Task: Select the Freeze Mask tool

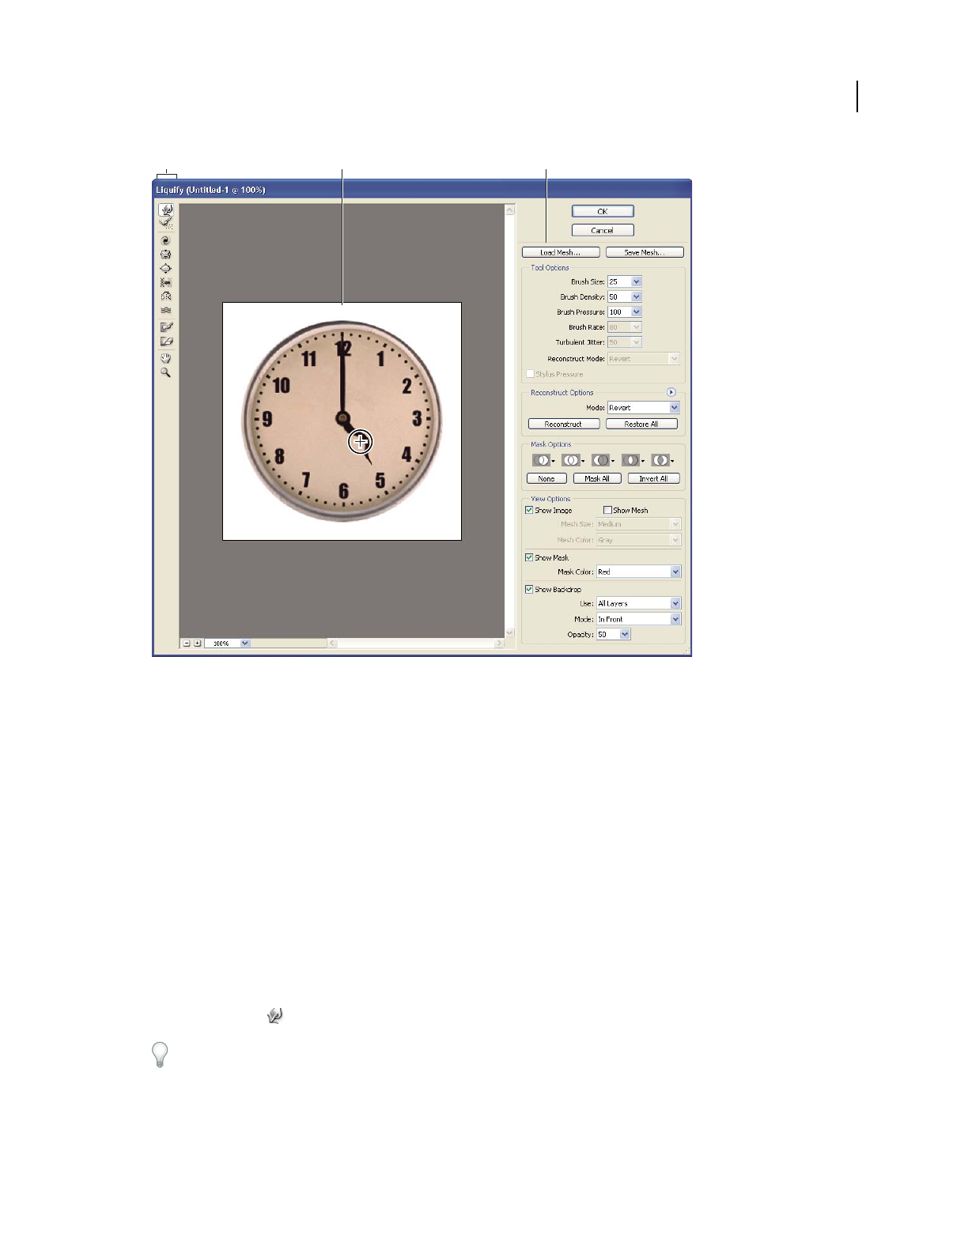Action: pos(166,326)
